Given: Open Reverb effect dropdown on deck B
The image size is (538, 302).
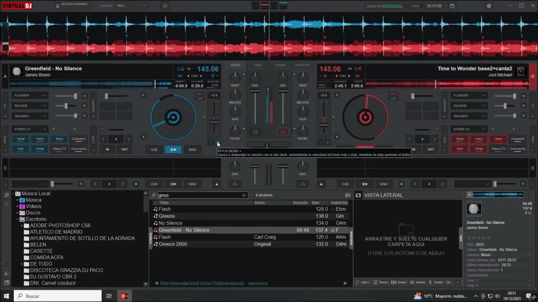Looking at the screenshot, I should 469,106.
